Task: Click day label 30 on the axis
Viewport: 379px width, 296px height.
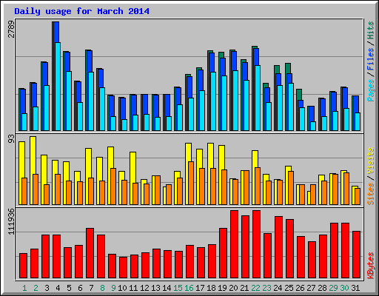Action: (344, 288)
